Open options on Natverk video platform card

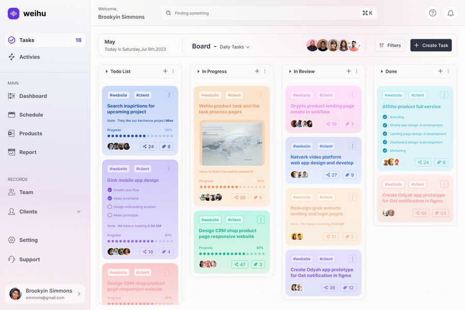[x=352, y=146]
